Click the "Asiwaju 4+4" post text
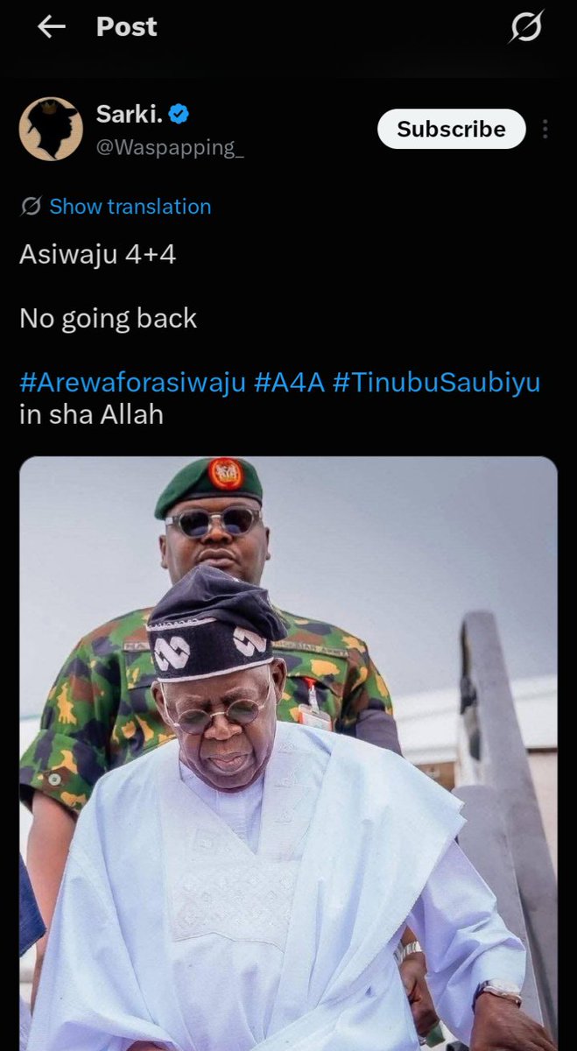 coord(97,255)
